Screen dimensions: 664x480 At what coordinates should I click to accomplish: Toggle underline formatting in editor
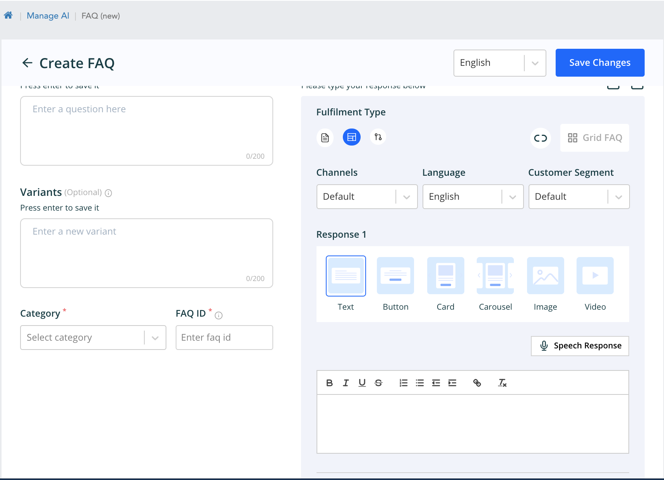point(362,383)
